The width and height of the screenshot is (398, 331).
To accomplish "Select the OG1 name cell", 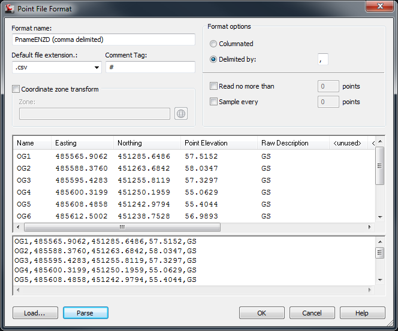I will click(24, 156).
